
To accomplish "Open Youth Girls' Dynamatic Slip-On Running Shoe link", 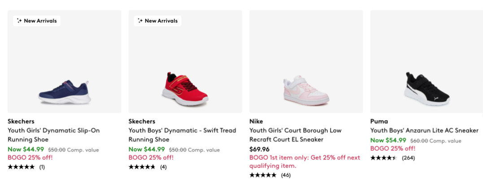I will pyautogui.click(x=53, y=135).
